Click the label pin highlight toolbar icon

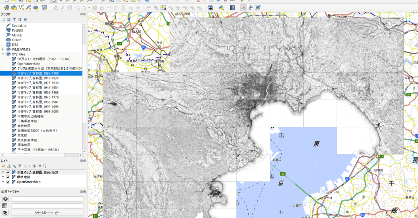pyautogui.click(x=163, y=8)
